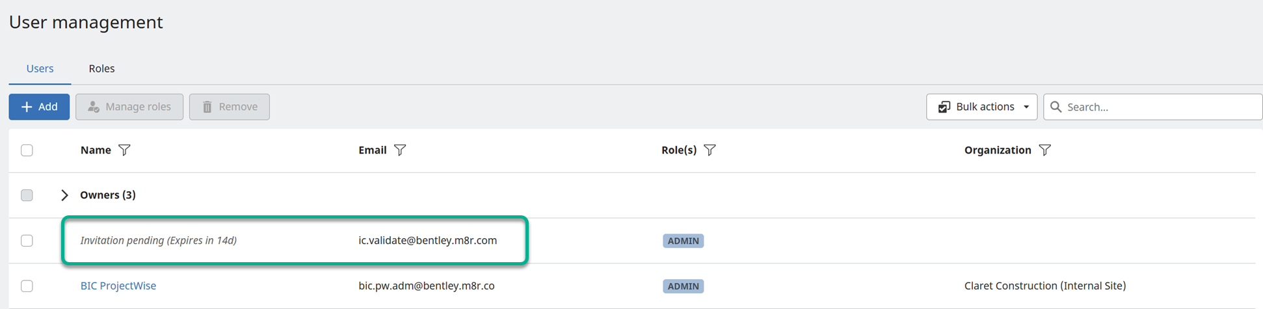The image size is (1263, 309).
Task: Click the plus icon on Add
Action: (x=27, y=107)
